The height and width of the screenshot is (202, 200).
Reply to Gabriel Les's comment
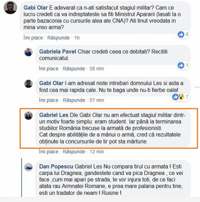coord(74,152)
